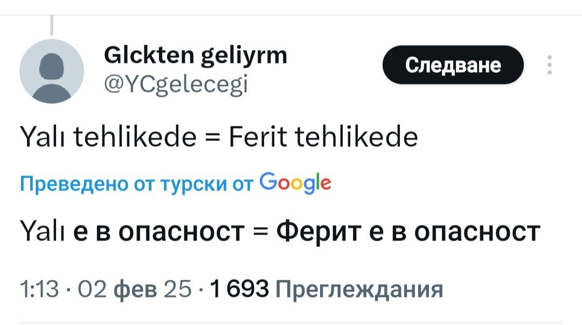Select the original Turkish tweet text
Viewport: 582px width, 325px height.
(218, 138)
